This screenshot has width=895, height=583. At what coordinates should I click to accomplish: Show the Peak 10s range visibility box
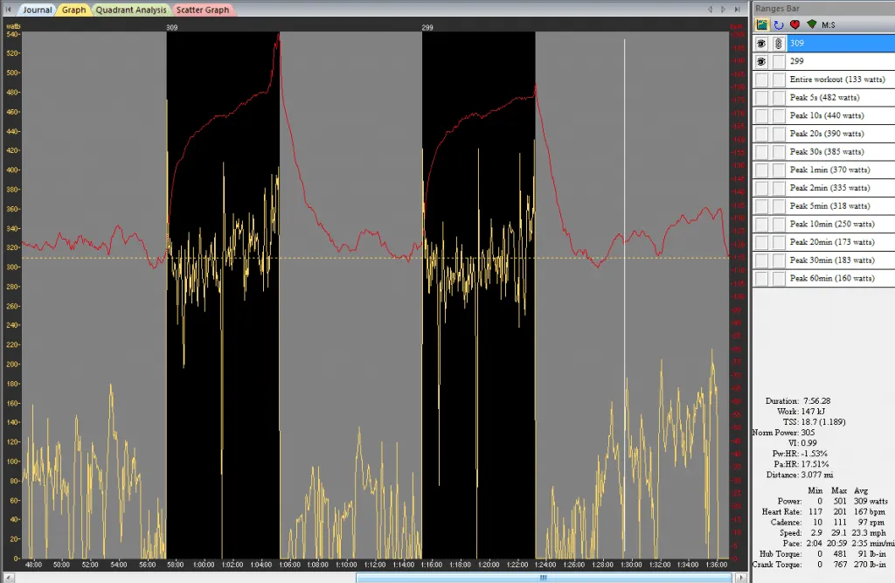(761, 115)
